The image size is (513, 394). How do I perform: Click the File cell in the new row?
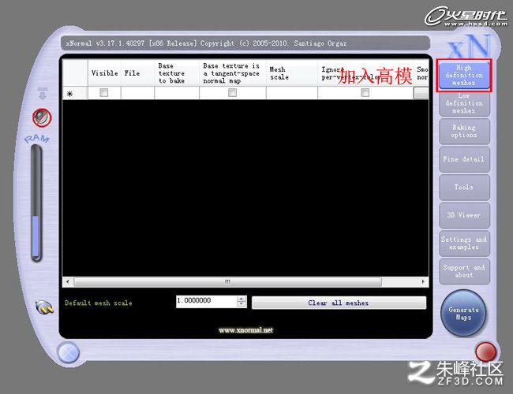tap(138, 93)
